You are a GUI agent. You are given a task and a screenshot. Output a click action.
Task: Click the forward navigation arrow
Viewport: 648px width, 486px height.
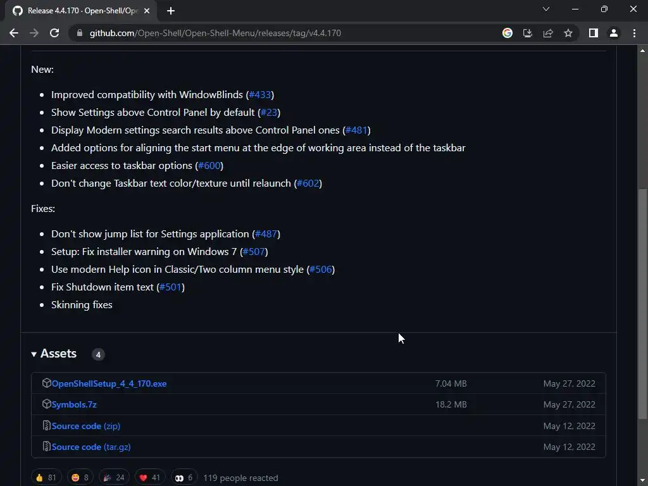(34, 33)
